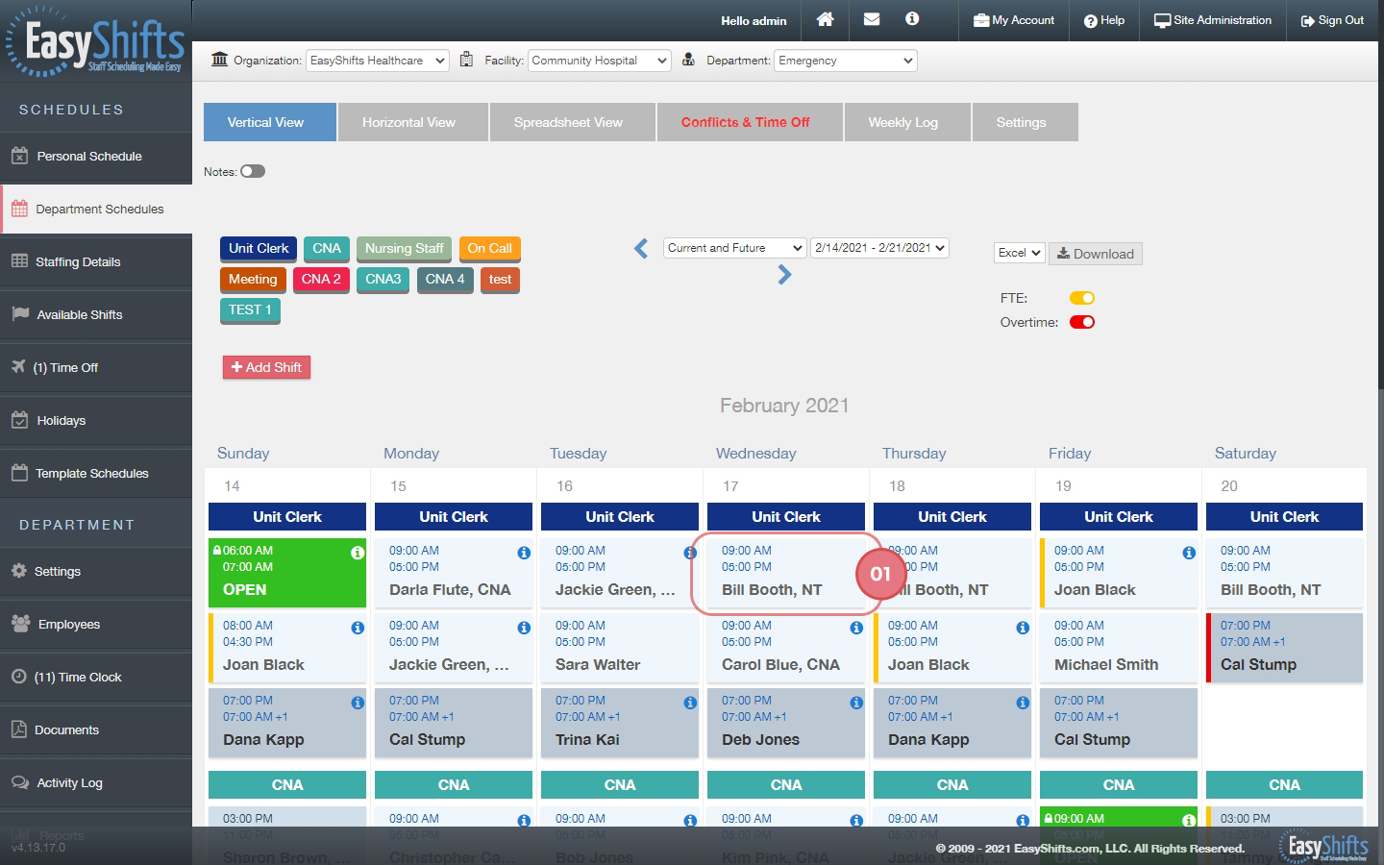Screen dimensions: 1384x865
Task: Toggle Unit Clerk position filter
Action: [259, 249]
